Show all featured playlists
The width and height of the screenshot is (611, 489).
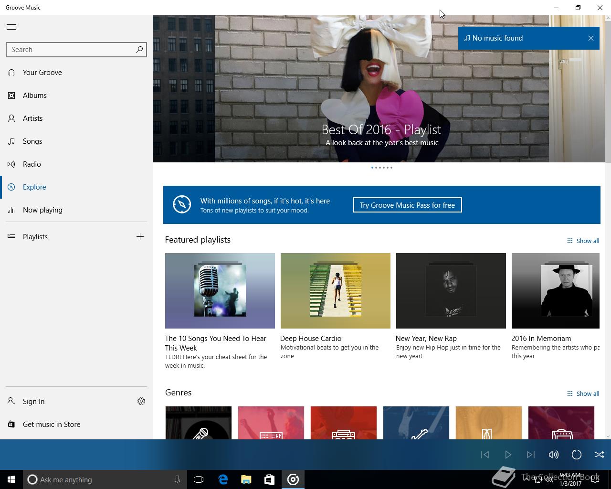pos(583,241)
